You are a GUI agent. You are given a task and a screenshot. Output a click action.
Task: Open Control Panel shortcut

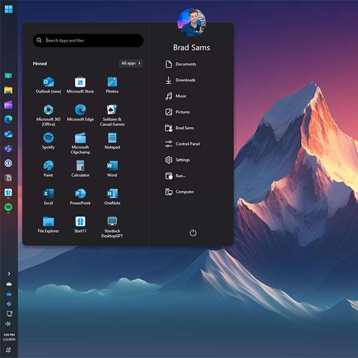click(x=182, y=144)
